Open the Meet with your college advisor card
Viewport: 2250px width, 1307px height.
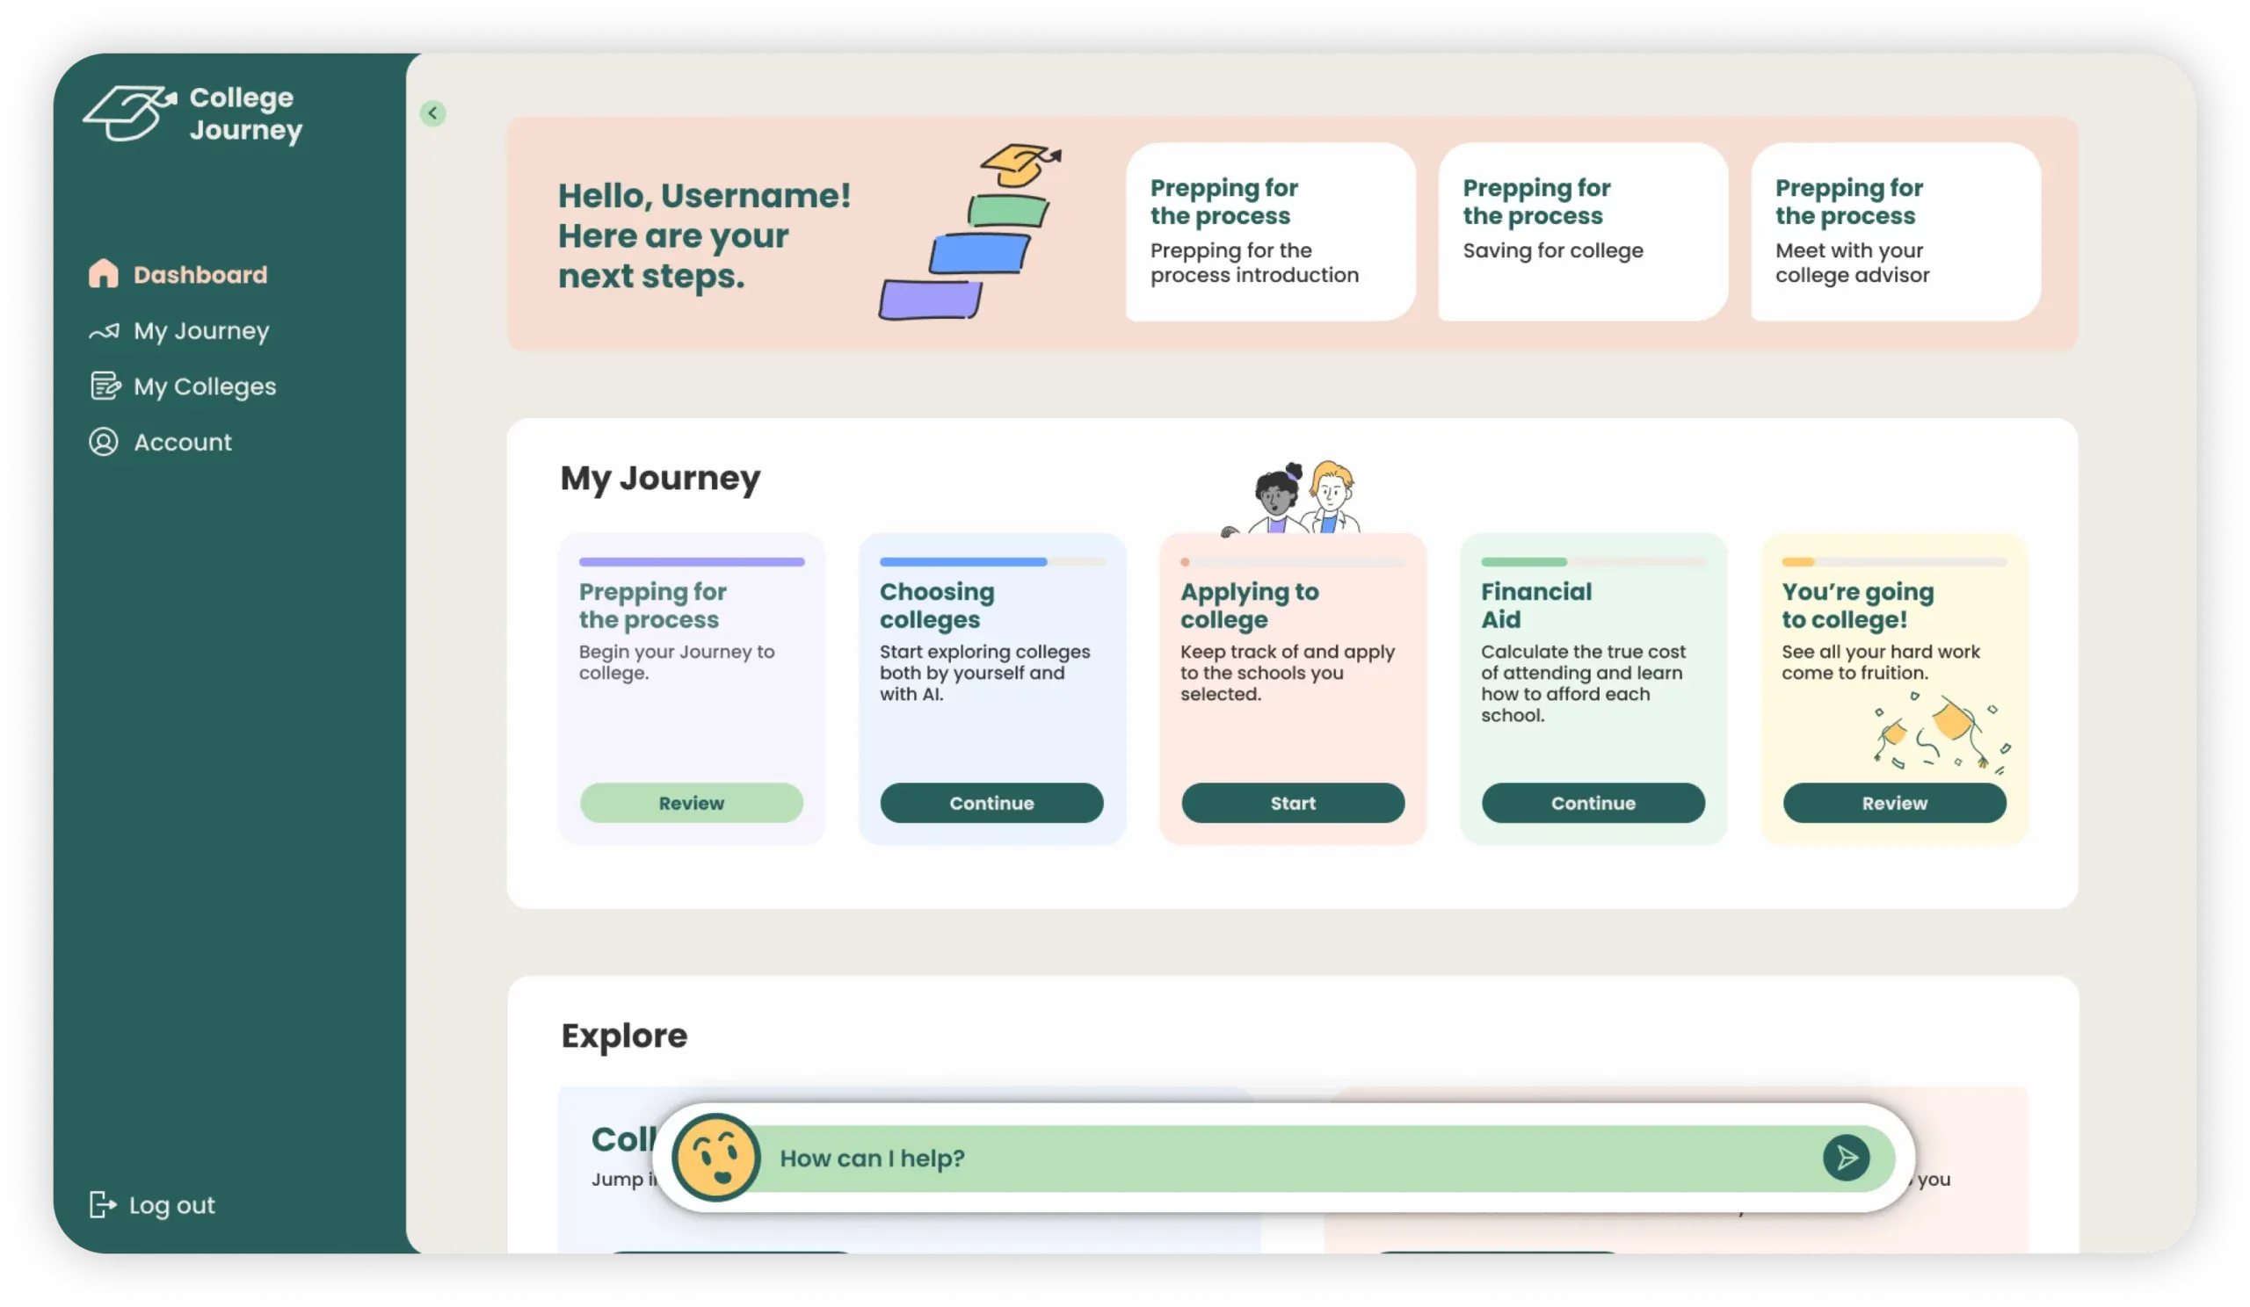pos(1895,232)
